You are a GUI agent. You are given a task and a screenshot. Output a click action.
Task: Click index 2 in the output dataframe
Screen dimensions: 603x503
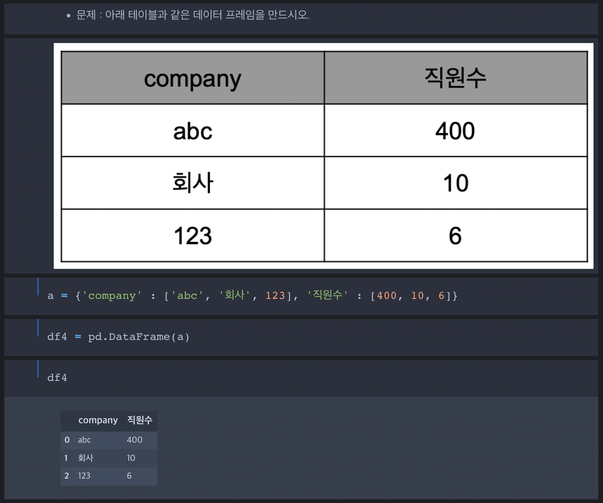[x=67, y=476]
